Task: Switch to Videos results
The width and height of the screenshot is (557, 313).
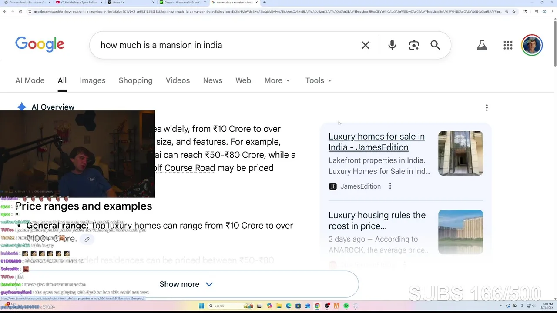Action: [178, 80]
